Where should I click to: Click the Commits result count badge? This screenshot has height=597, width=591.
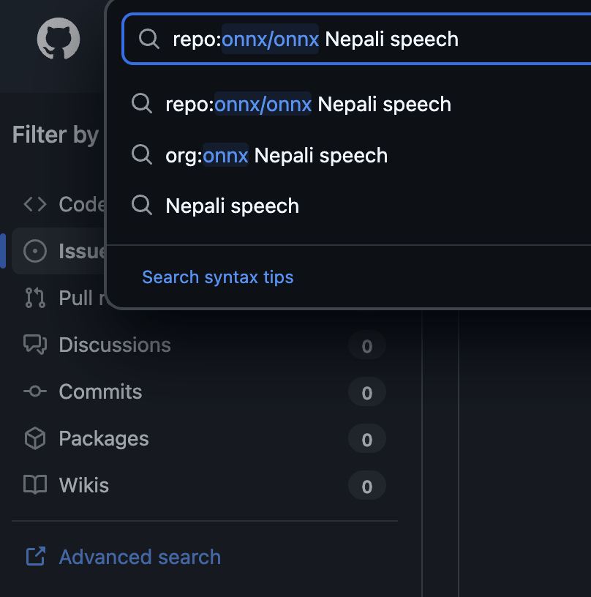pyautogui.click(x=366, y=393)
